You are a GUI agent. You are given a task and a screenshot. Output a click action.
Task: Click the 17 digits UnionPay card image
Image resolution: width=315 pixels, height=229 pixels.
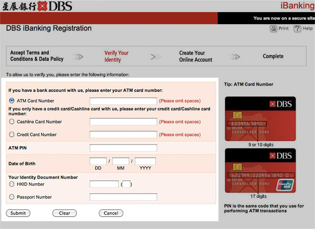(x=260, y=171)
